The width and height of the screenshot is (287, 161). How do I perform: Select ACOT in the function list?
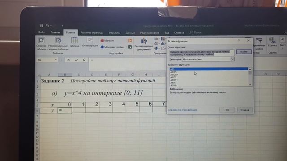(209, 77)
